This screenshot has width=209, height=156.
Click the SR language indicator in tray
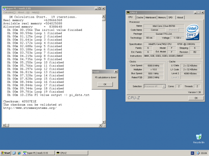point(192,153)
